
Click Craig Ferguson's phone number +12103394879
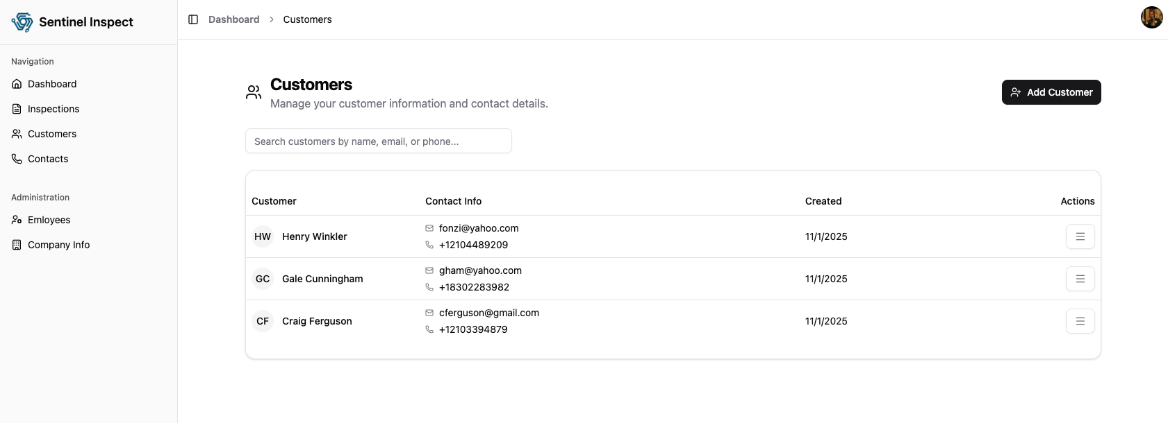tap(473, 329)
